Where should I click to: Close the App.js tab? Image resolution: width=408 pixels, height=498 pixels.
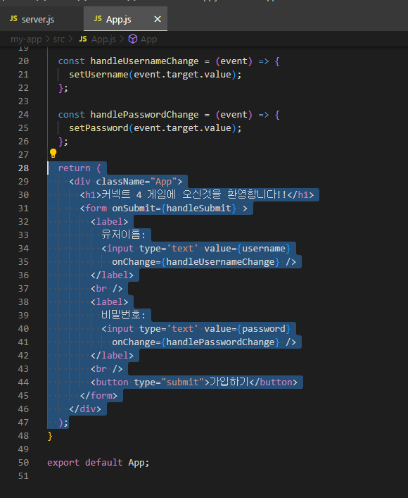click(158, 20)
